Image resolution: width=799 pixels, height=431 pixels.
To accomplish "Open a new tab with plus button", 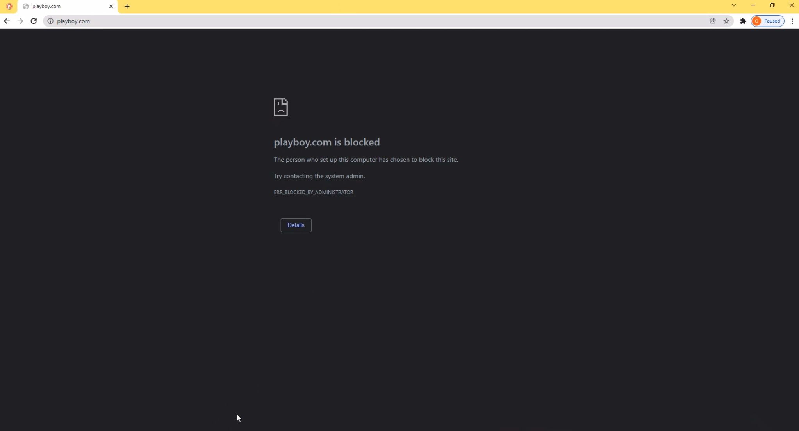I will tap(127, 6).
